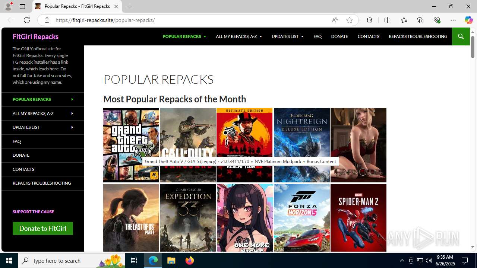Open the browser profile icon
The image size is (477, 268).
[x=8, y=6]
